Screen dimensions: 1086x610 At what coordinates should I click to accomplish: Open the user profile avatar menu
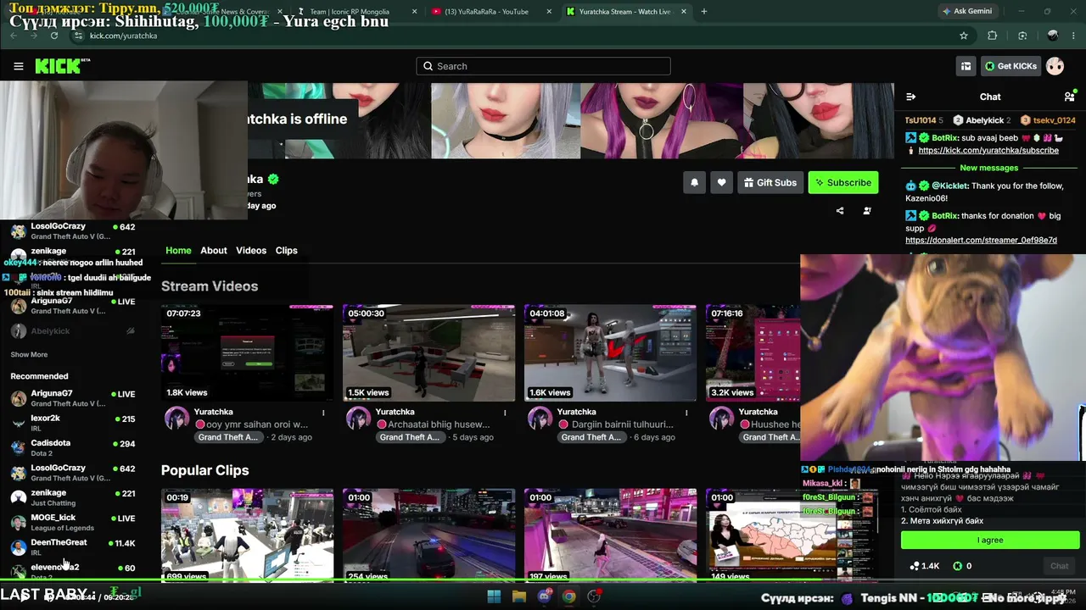[x=1055, y=66]
